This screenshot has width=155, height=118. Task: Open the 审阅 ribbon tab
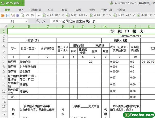pyautogui.click(x=78, y=10)
